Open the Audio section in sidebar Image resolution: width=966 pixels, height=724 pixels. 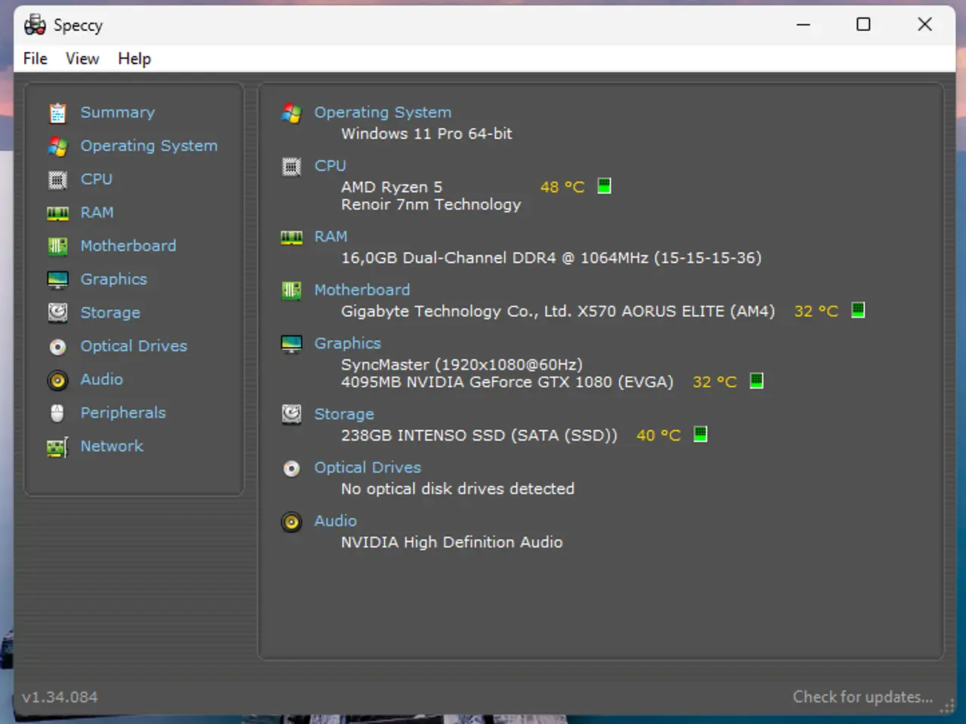point(102,379)
